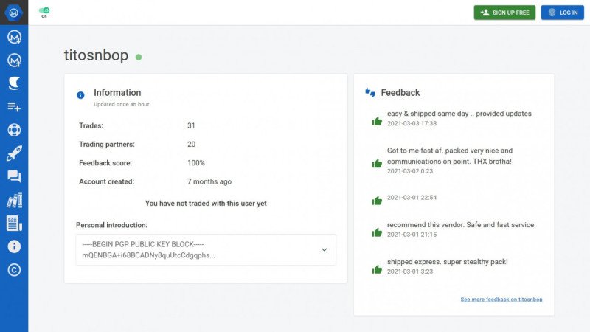Toggle the green On switch in header
The image size is (590, 332).
(44, 11)
